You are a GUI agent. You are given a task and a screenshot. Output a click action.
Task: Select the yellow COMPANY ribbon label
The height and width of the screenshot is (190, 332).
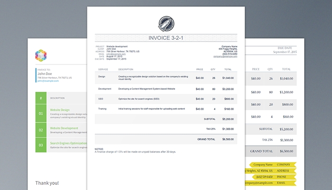pos(285,164)
